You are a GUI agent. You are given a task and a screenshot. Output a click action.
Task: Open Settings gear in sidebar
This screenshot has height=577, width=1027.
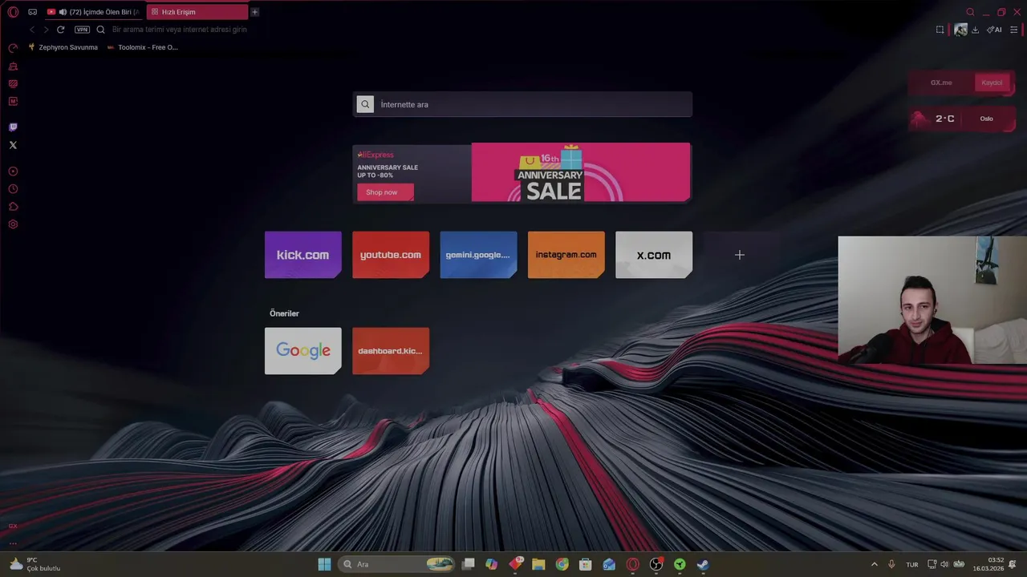pyautogui.click(x=13, y=224)
